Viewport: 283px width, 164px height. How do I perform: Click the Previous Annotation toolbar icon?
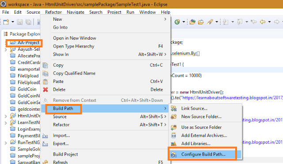pyautogui.click(x=240, y=22)
